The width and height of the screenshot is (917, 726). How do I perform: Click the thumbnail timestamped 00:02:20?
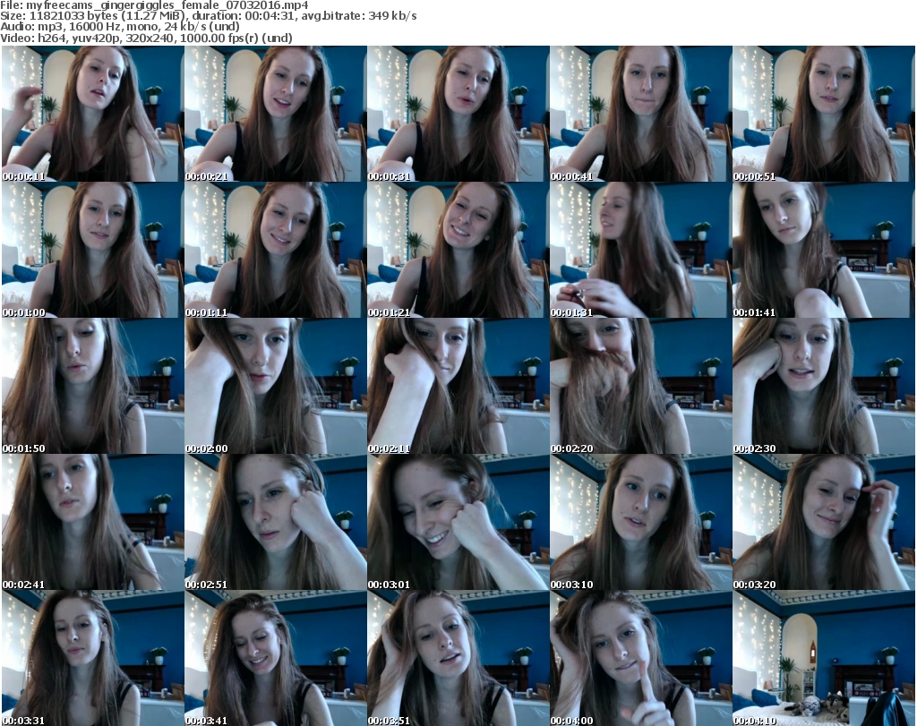click(639, 386)
